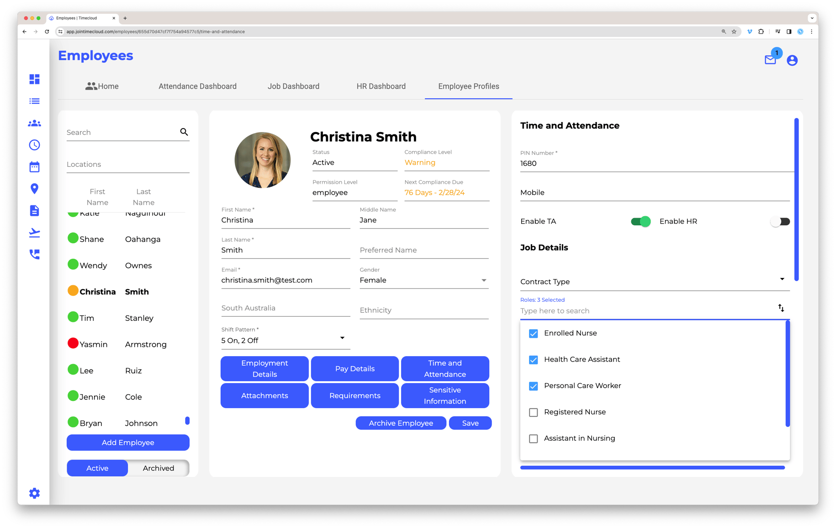Expand the Contract Type dropdown

coord(782,279)
